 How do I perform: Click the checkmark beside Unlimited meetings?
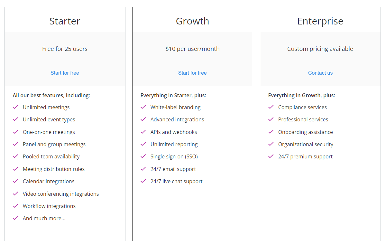pos(15,107)
